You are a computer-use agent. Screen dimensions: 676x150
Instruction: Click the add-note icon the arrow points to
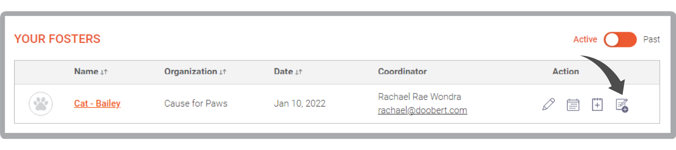coord(622,105)
